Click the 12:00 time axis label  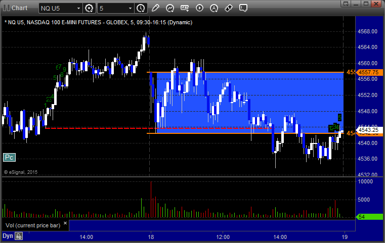click(223, 237)
